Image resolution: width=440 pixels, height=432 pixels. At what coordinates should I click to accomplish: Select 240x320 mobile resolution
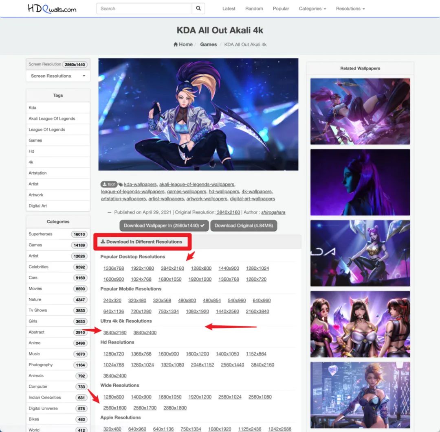pyautogui.click(x=112, y=301)
